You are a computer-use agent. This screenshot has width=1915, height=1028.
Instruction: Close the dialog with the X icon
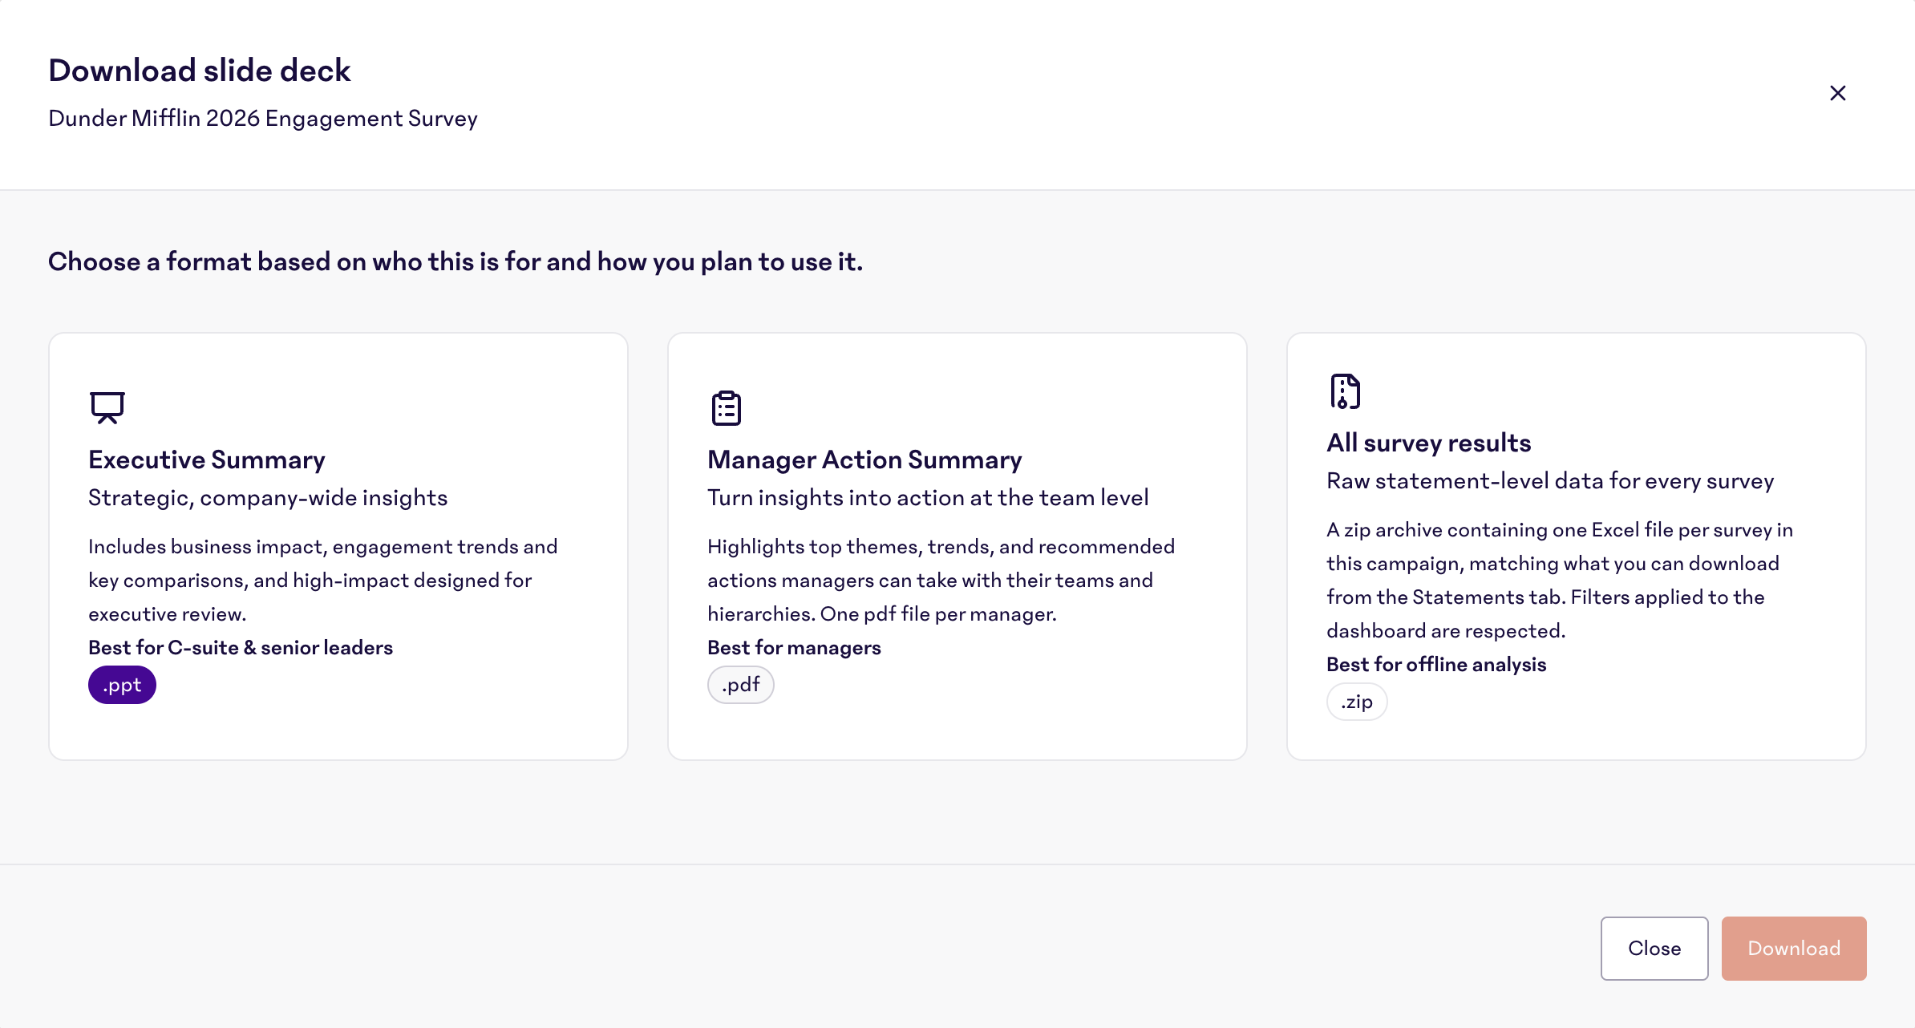tap(1837, 93)
